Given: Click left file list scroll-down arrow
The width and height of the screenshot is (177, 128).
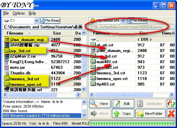Looking at the screenshot, I should pyautogui.click(x=84, y=89).
